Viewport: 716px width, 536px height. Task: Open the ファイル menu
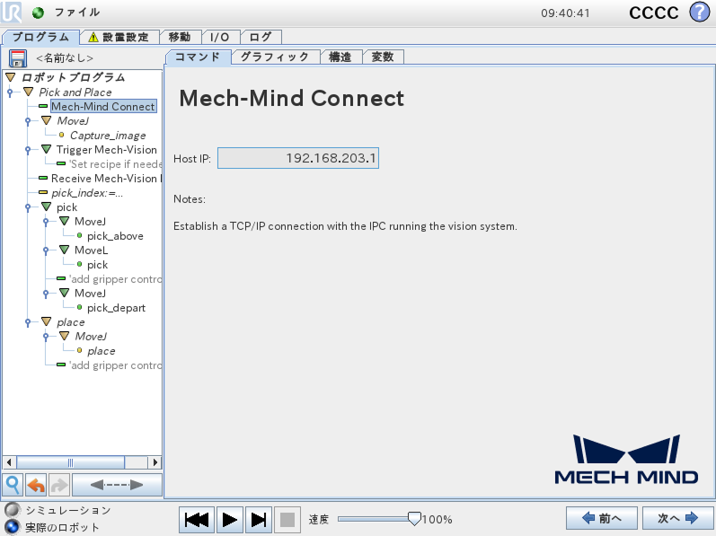(77, 13)
